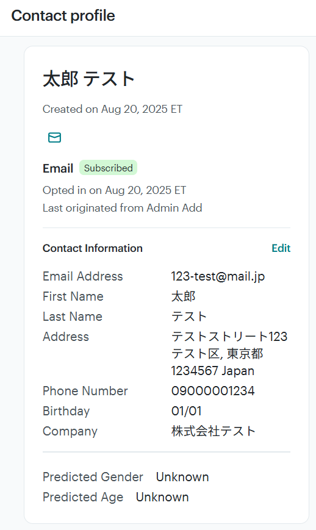Click the Predicted Gender Unknown value
Image resolution: width=316 pixels, height=530 pixels.
point(182,477)
